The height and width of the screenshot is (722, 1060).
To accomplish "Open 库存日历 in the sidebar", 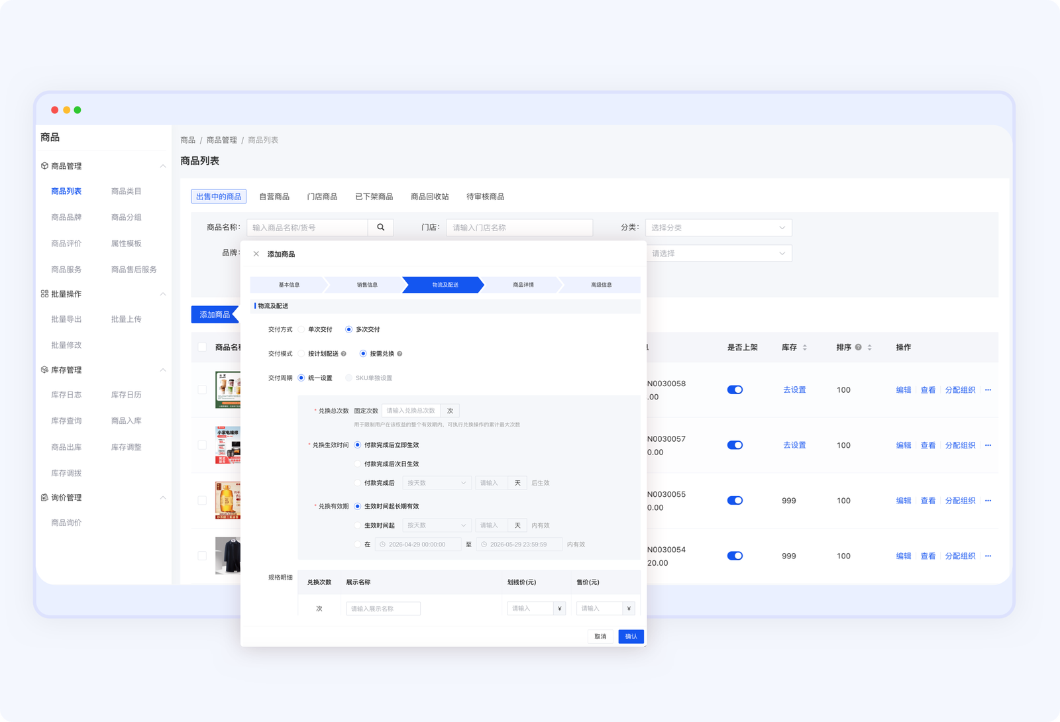I will click(x=126, y=395).
